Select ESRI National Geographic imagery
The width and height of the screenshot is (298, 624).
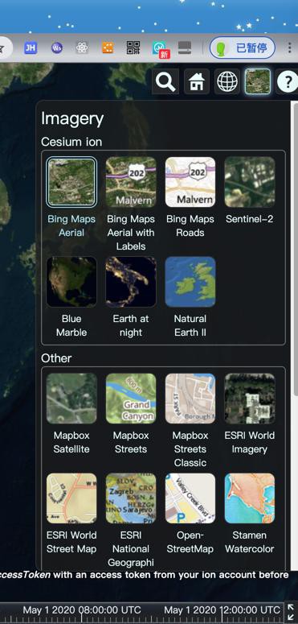[x=131, y=498]
